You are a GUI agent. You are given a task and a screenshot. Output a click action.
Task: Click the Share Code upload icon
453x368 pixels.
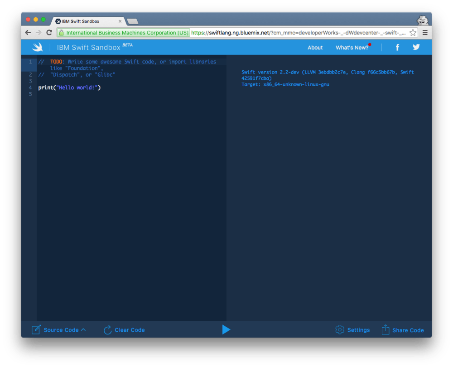point(386,330)
